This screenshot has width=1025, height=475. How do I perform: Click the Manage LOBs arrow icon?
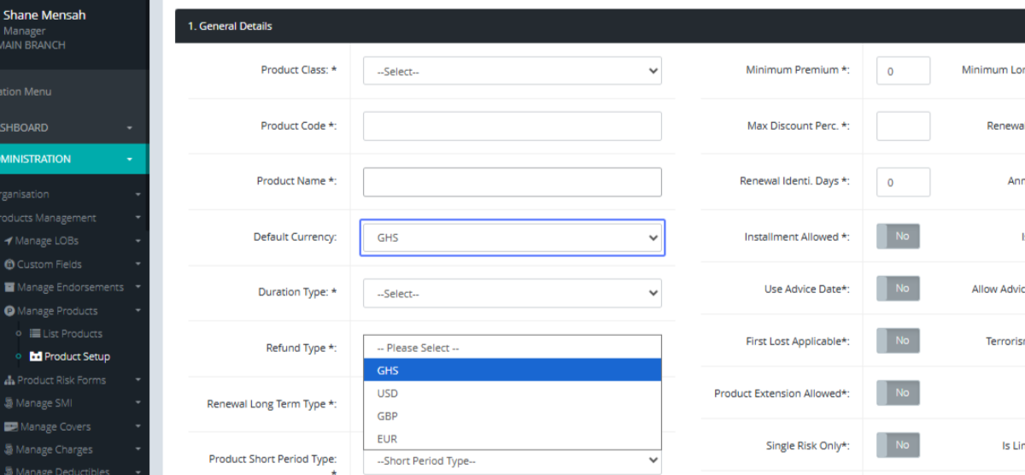click(x=8, y=241)
